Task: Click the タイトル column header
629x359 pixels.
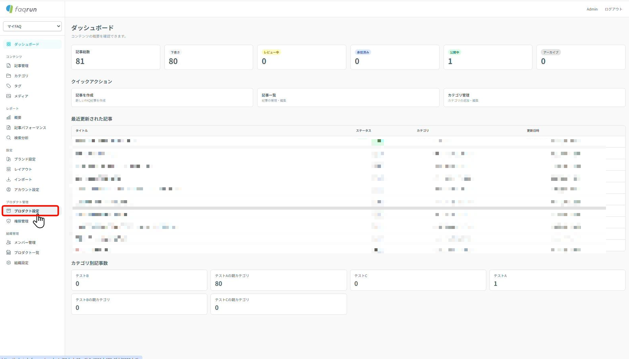Action: tap(82, 131)
